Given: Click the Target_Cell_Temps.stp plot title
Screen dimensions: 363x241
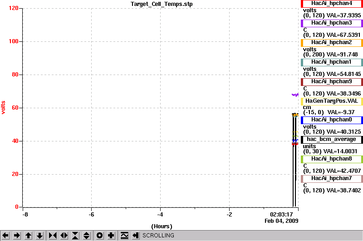Looking at the screenshot, I should coord(162,4).
